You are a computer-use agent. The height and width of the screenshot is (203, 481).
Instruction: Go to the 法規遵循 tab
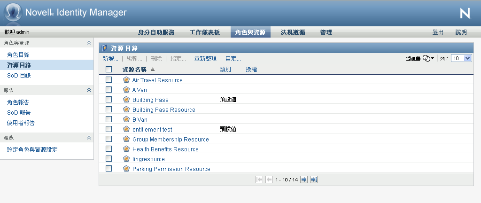point(293,32)
